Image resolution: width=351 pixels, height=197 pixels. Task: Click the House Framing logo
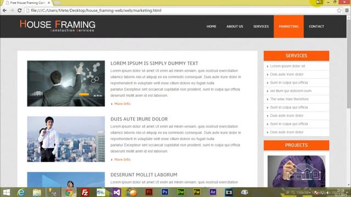[58, 26]
